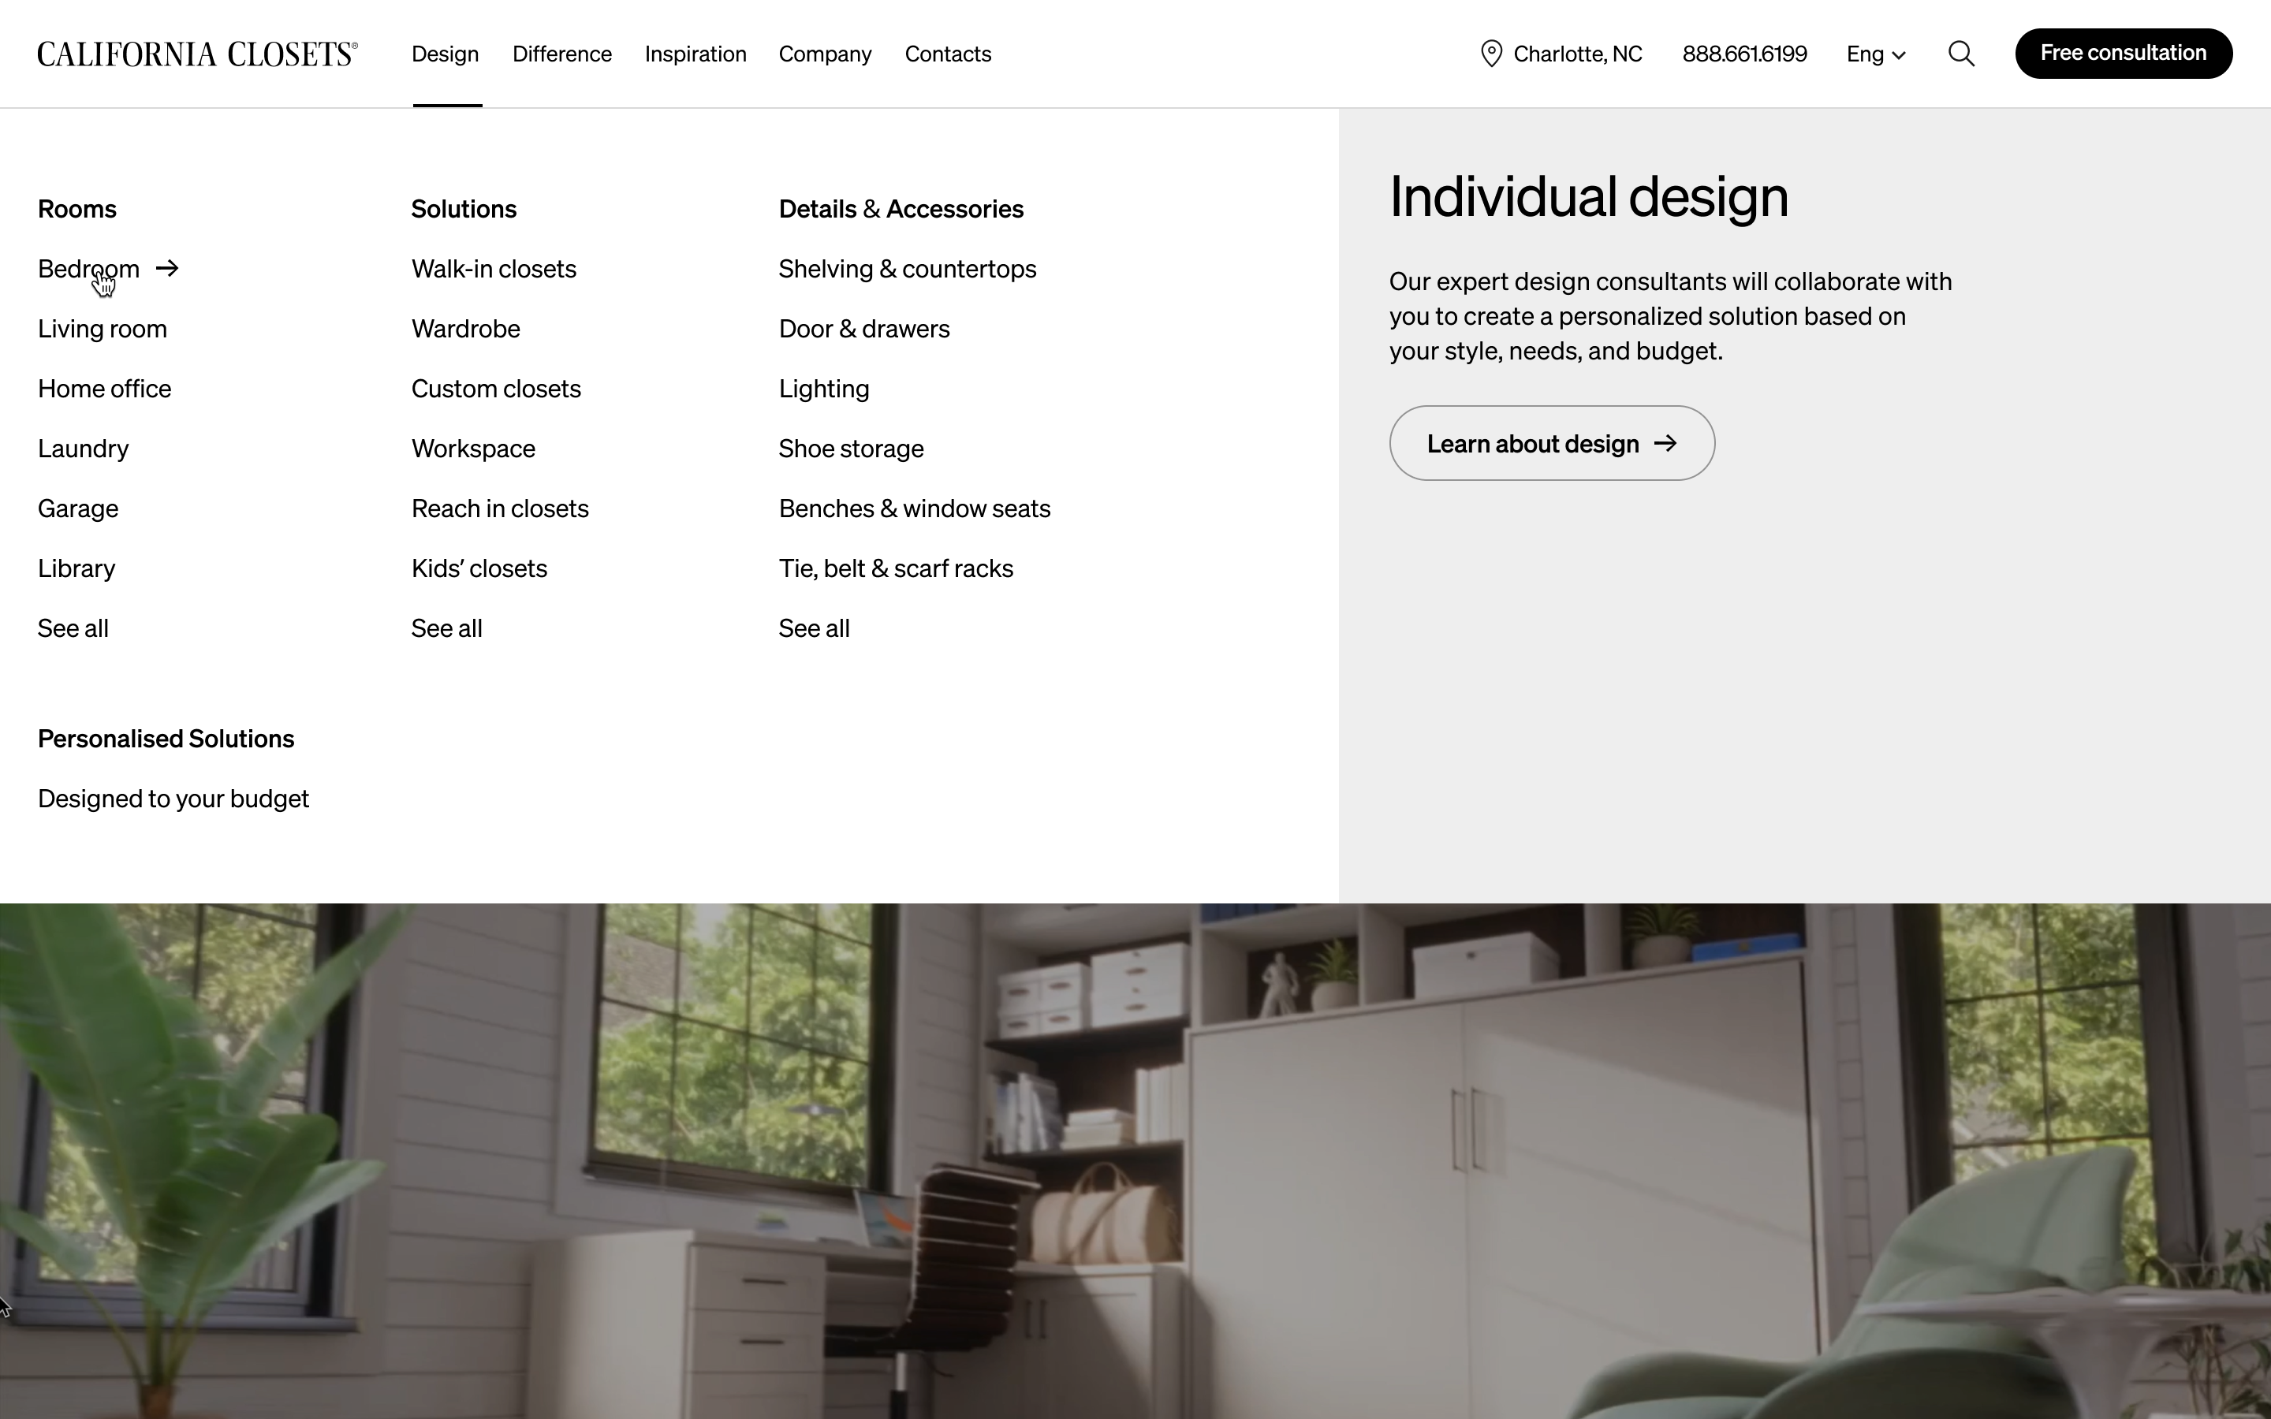Click the Free consultation button
This screenshot has width=2271, height=1419.
2124,54
